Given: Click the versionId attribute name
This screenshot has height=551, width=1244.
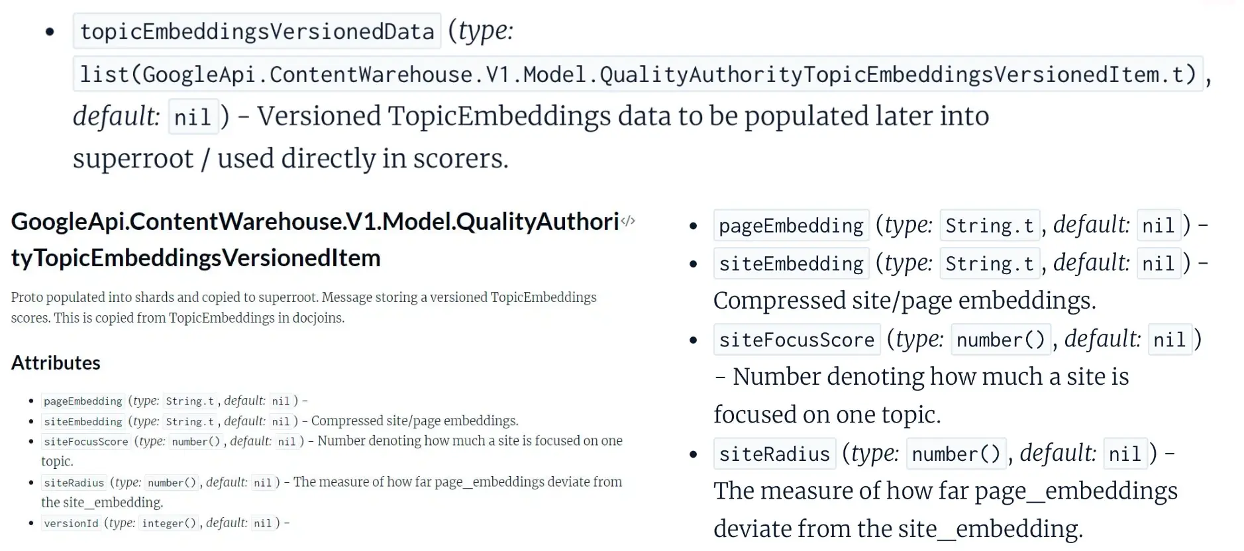Looking at the screenshot, I should click(x=71, y=523).
